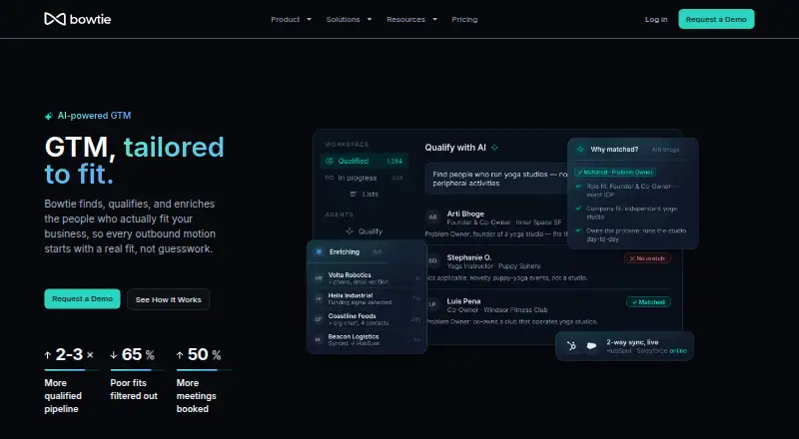This screenshot has width=799, height=439.
Task: Click the checkmark beside Owns the problem line
Action: click(578, 230)
